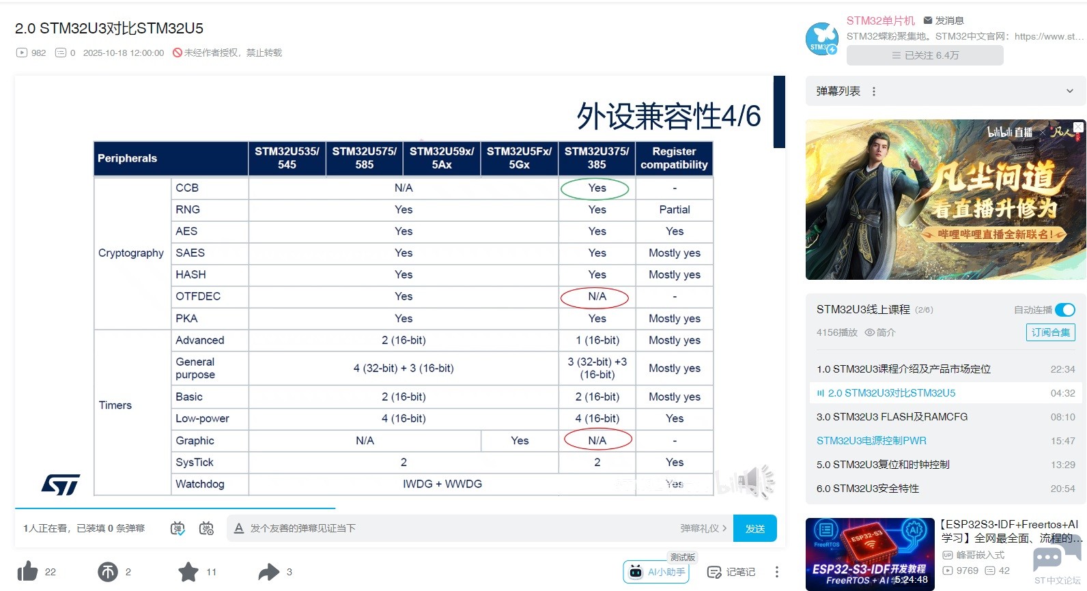
Task: Click the publish date 2025-10-18 12:00:00
Action: pos(124,53)
